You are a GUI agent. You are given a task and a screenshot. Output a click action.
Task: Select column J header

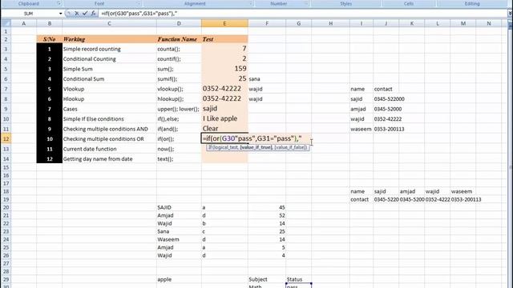coord(386,23)
